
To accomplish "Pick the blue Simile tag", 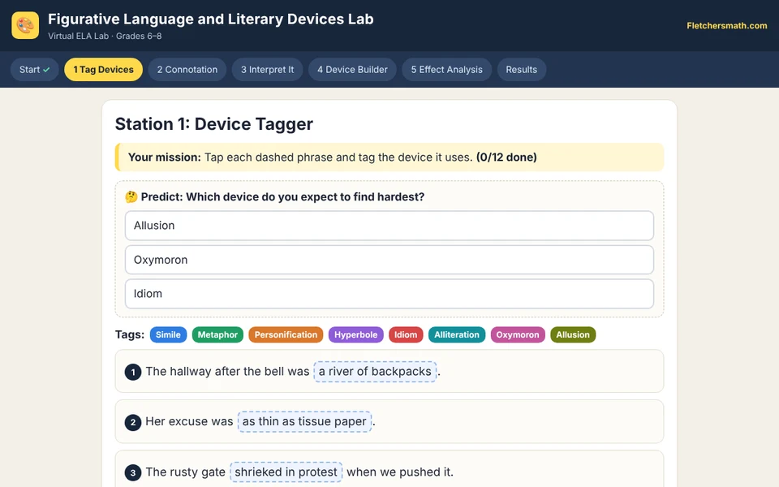I will 168,334.
